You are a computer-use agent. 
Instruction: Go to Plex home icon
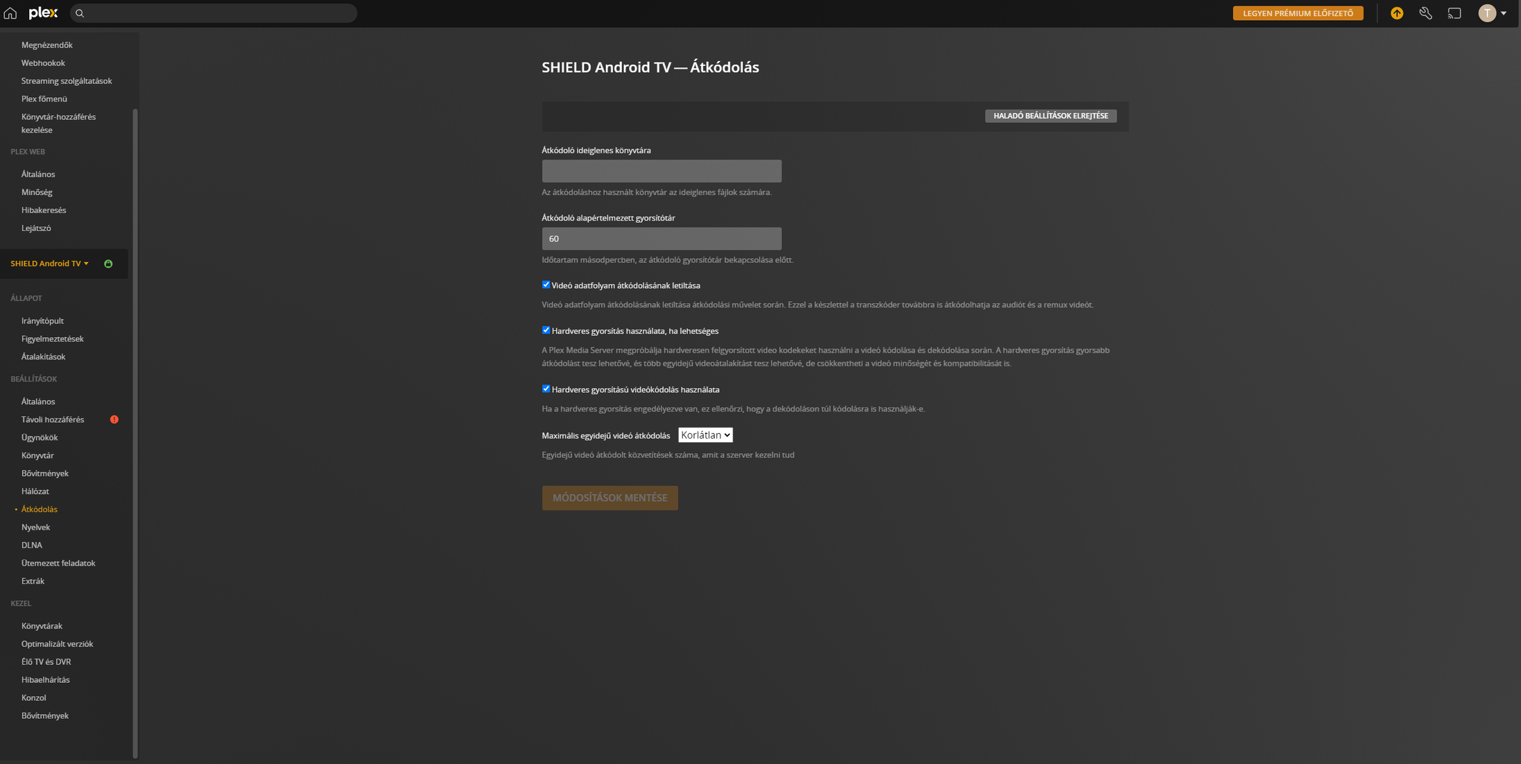pyautogui.click(x=10, y=13)
